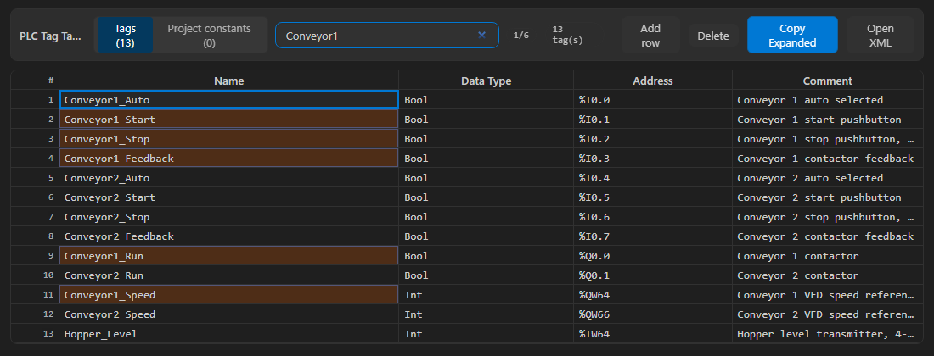Click the %I0.6 address cell
The width and height of the screenshot is (934, 356).
tap(653, 217)
